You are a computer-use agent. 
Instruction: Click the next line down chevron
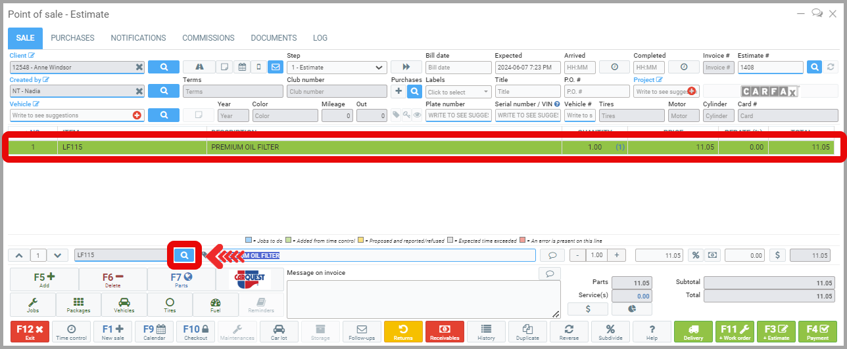pyautogui.click(x=58, y=255)
